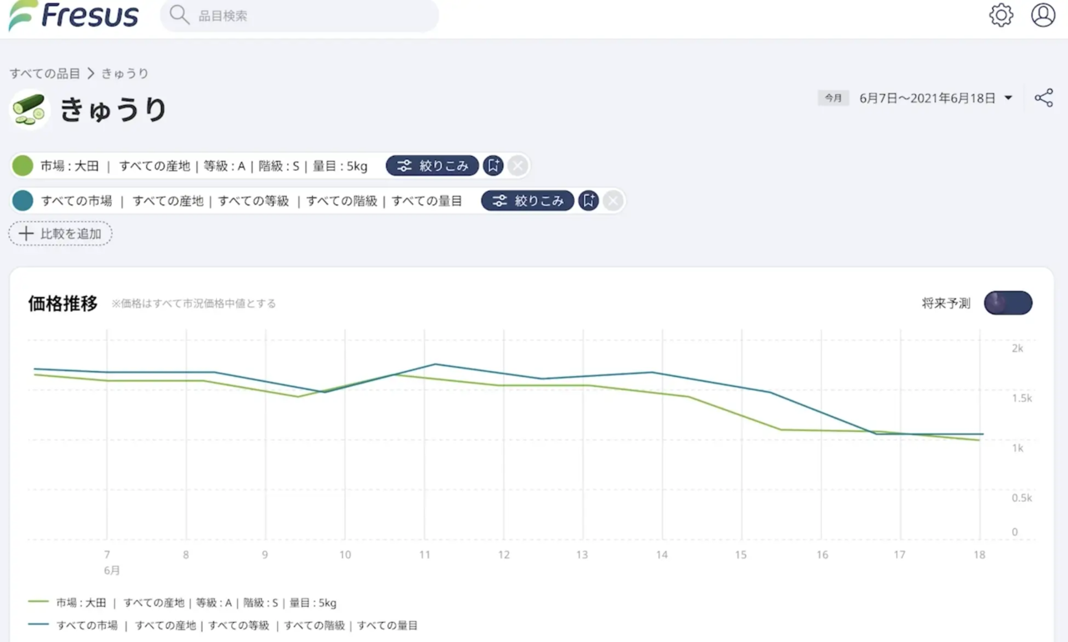Go to すべての品目 breadcrumb

(45, 73)
